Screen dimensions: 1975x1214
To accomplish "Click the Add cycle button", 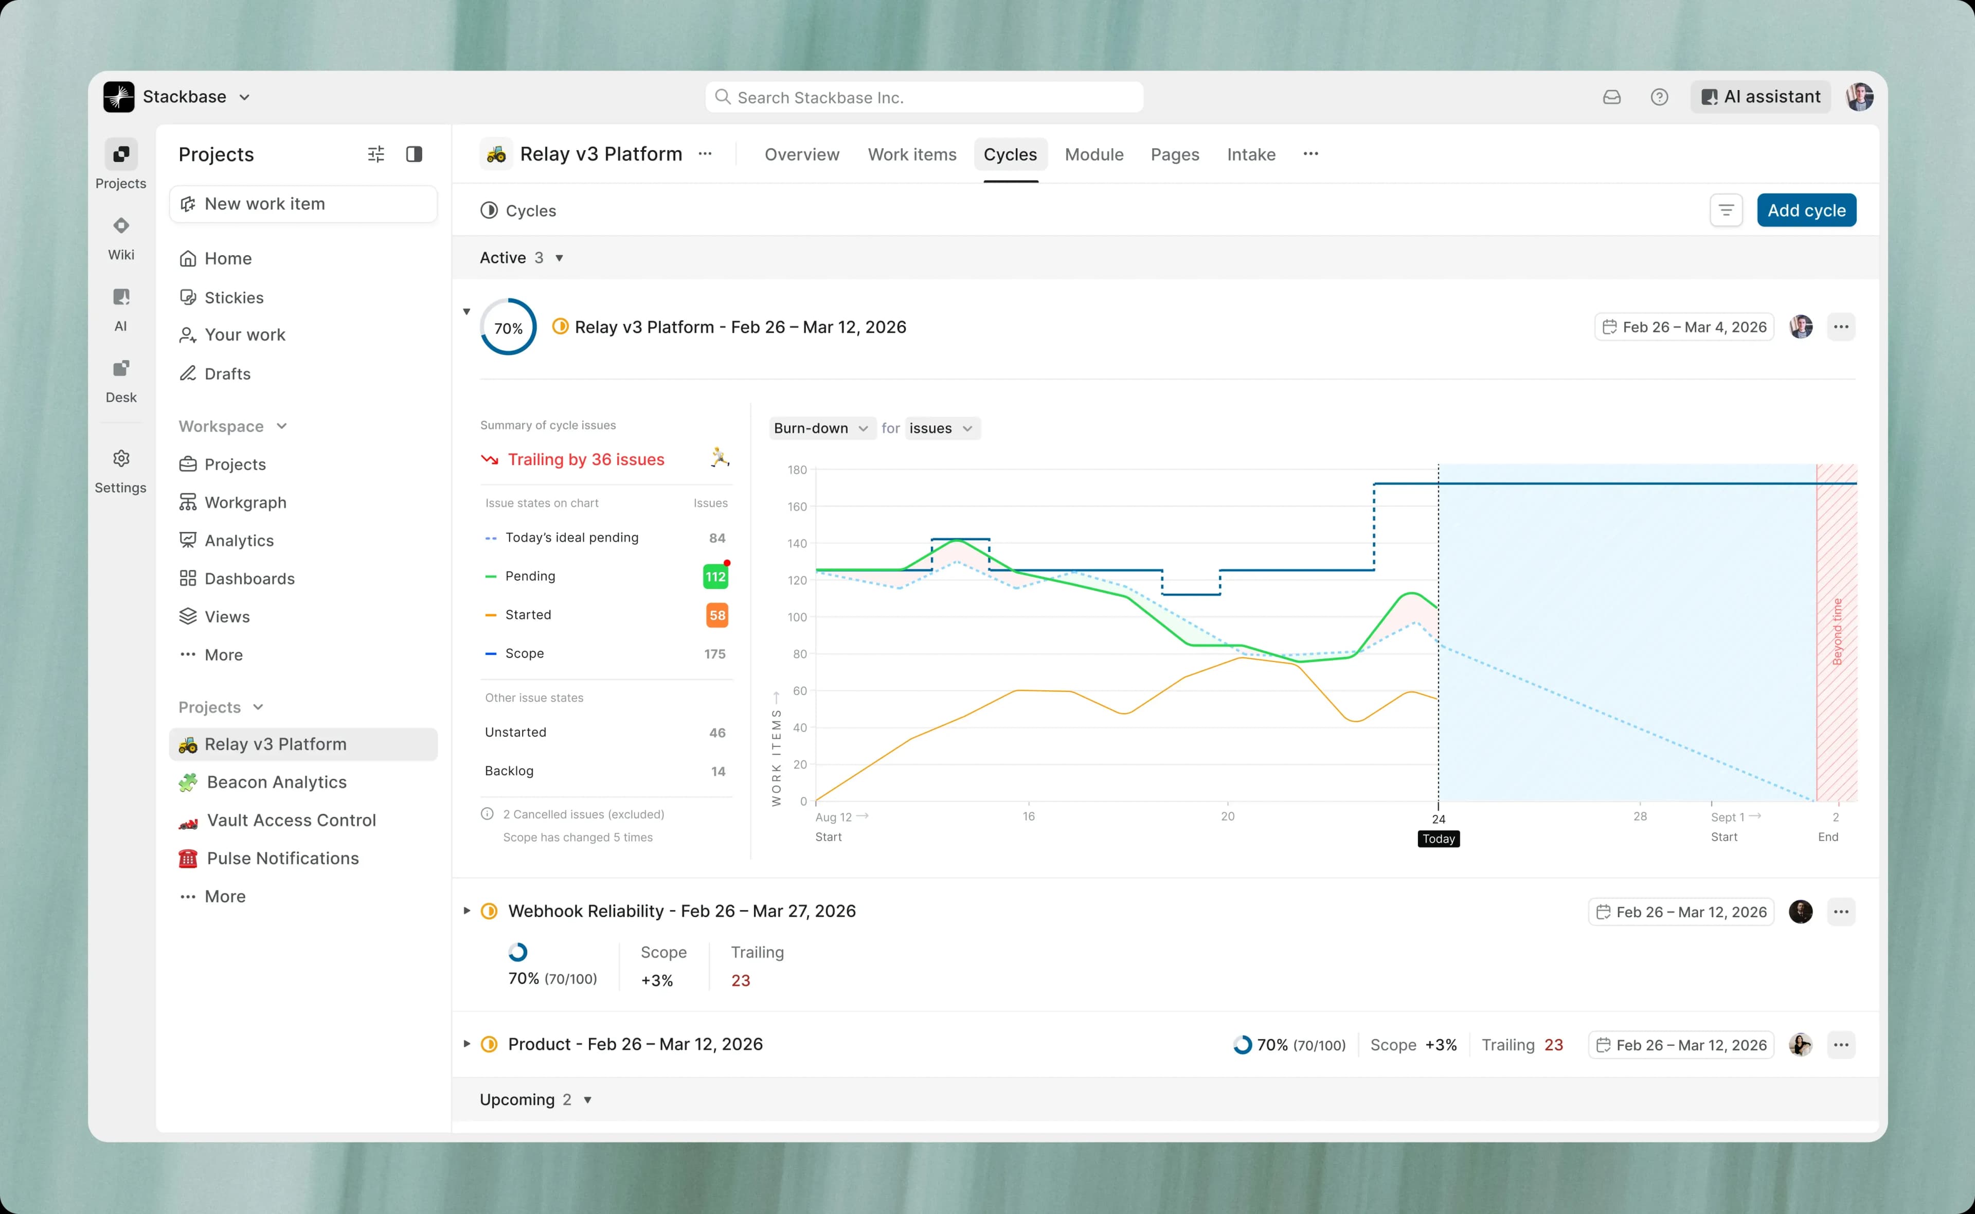I will pos(1806,210).
